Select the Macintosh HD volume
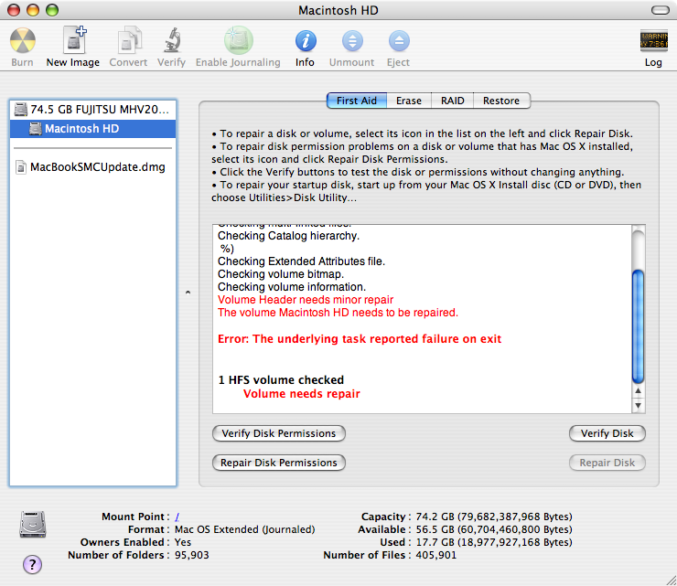 [92, 129]
